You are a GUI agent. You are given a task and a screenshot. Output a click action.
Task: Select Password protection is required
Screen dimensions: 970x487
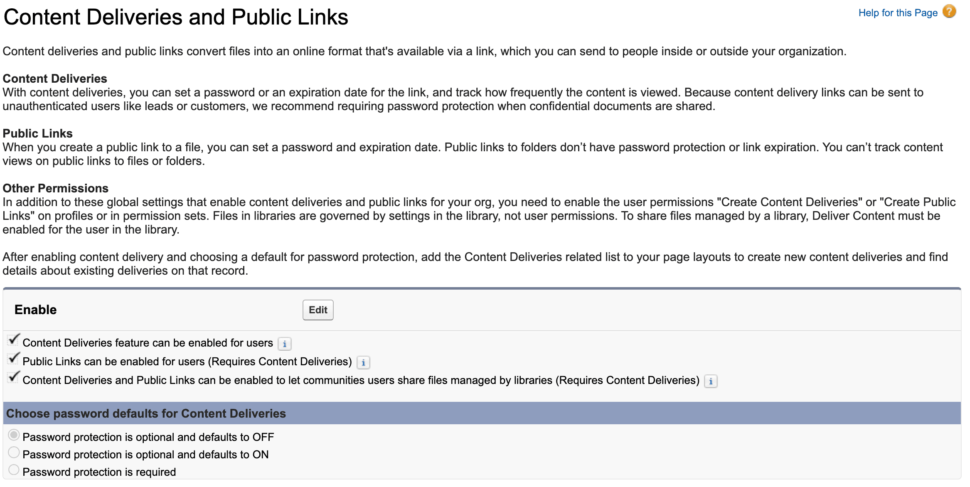point(14,470)
